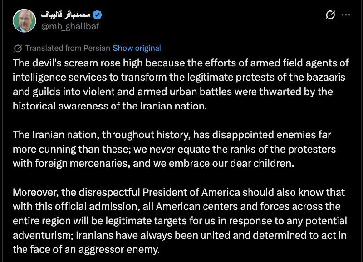Click the line beginning more cunning than these
The image size is (363, 262).
[x=174, y=149]
